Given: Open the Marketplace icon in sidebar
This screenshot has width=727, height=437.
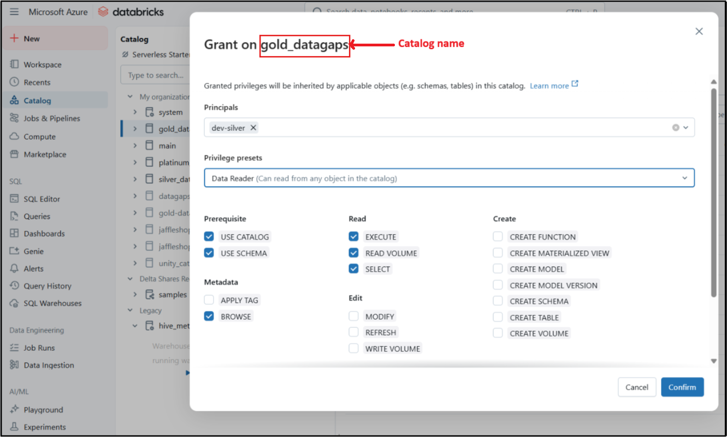Looking at the screenshot, I should [15, 154].
